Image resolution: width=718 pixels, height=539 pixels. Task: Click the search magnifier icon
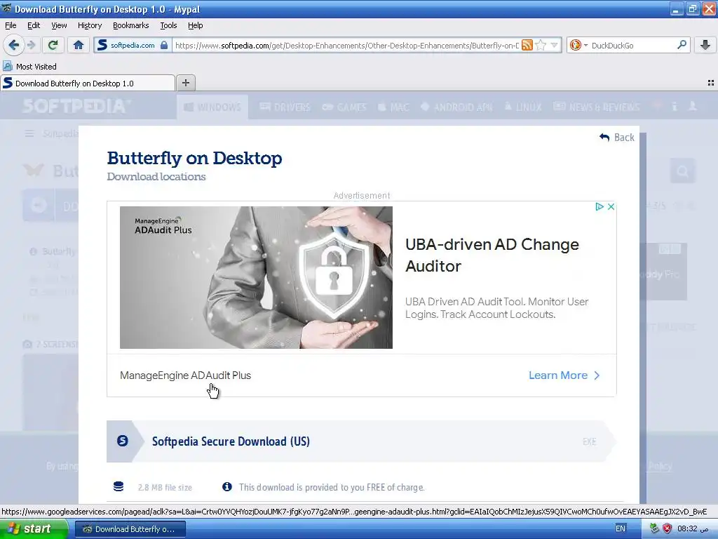coord(682,45)
